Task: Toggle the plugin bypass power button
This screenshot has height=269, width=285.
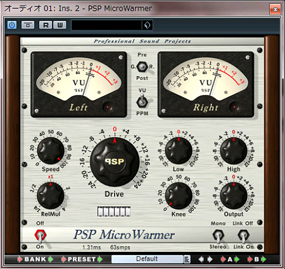Action: click(x=12, y=25)
